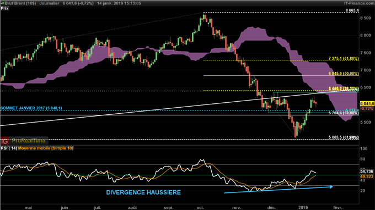
Task: Click the ProRealTime watermark logo
Action: pyautogui.click(x=29, y=141)
